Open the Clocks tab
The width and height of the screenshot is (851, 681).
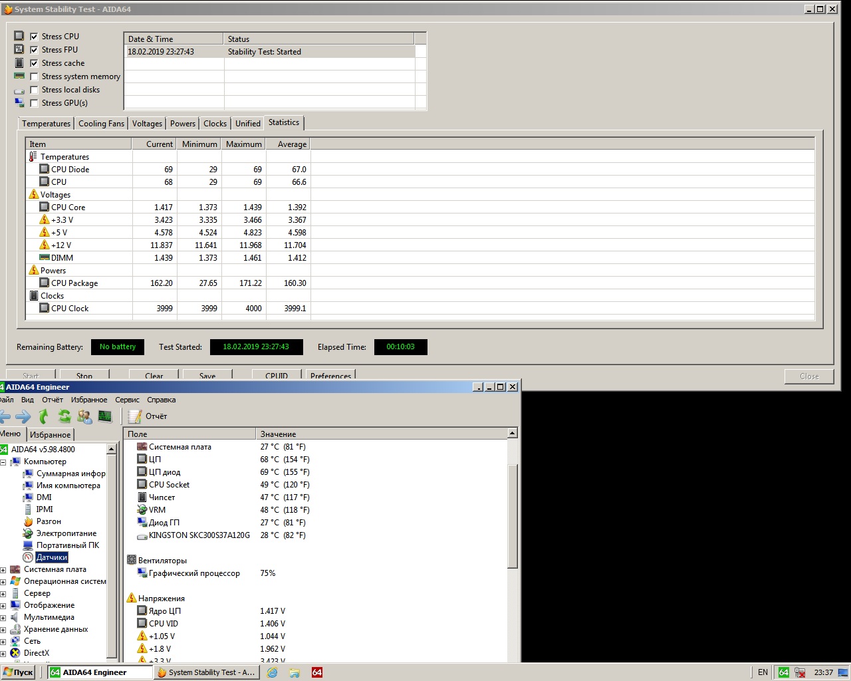(215, 124)
